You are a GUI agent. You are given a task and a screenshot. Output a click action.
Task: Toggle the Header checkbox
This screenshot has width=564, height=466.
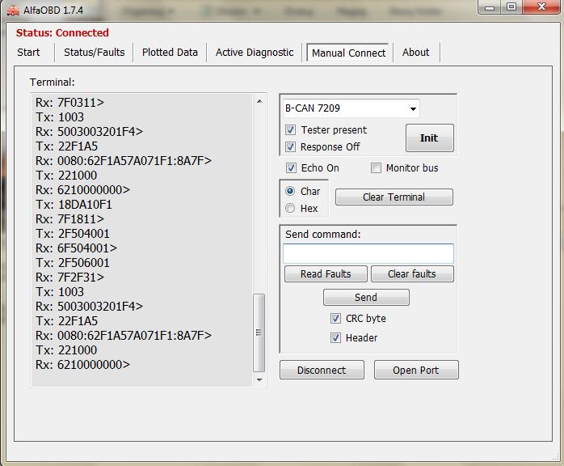(335, 338)
